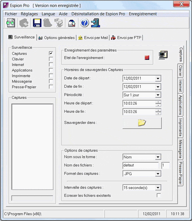Click the Heure de fin time field
192x221 pixels.
click(139, 112)
